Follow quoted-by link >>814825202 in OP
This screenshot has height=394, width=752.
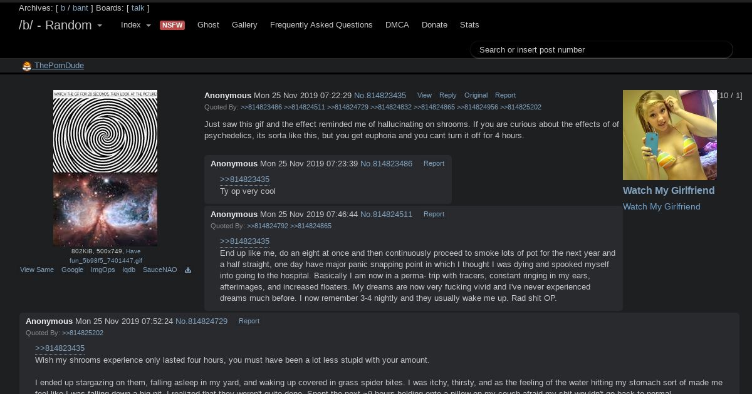click(x=521, y=108)
